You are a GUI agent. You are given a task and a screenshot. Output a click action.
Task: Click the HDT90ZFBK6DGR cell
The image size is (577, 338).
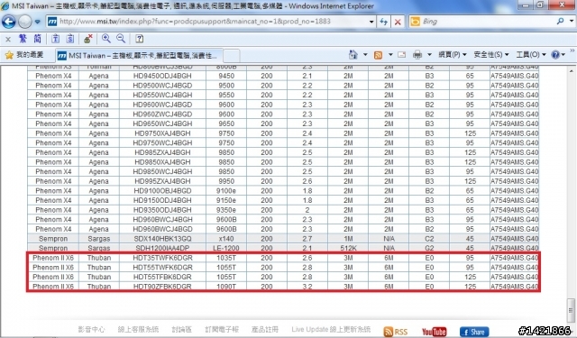162,287
